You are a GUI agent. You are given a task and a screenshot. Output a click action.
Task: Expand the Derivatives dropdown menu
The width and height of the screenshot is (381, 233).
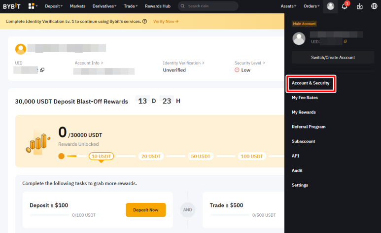(x=104, y=6)
